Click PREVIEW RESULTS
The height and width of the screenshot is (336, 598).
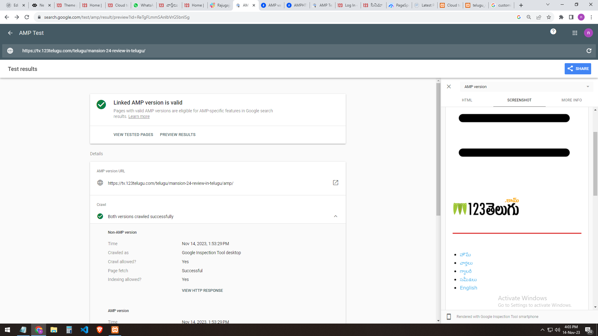click(x=178, y=135)
